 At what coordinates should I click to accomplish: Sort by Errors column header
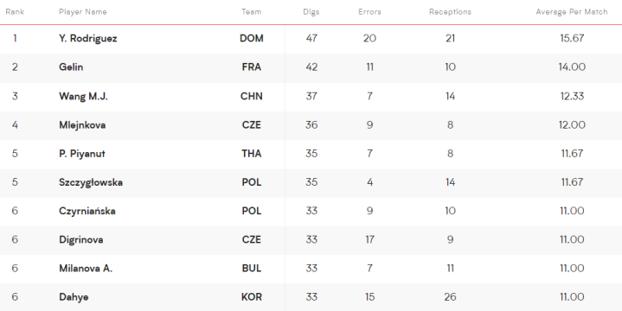pos(369,12)
